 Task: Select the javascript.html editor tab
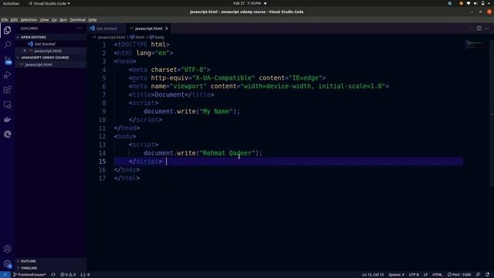click(148, 29)
